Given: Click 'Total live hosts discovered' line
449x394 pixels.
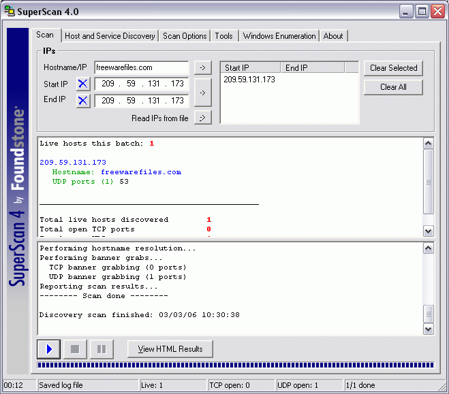Looking at the screenshot, I should [x=125, y=220].
